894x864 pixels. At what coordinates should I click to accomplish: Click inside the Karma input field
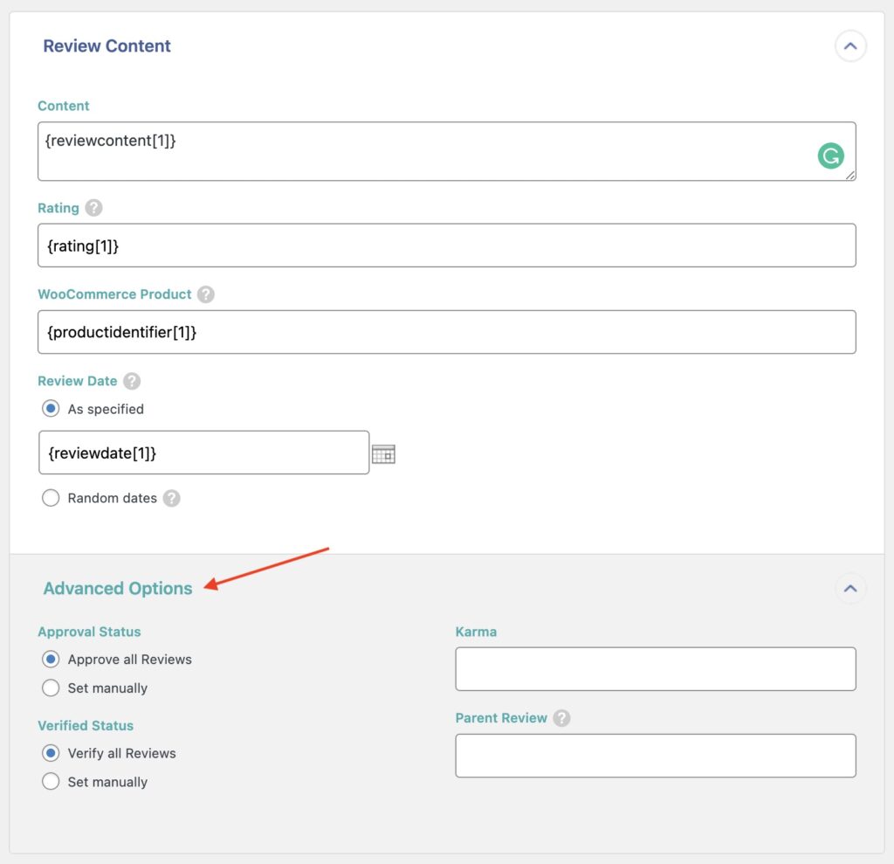(x=655, y=667)
